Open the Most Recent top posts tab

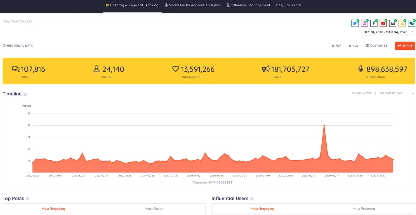(155, 209)
